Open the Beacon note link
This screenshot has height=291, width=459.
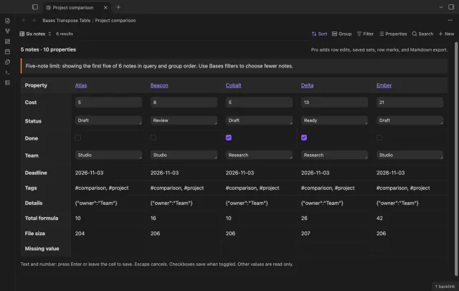pos(159,85)
